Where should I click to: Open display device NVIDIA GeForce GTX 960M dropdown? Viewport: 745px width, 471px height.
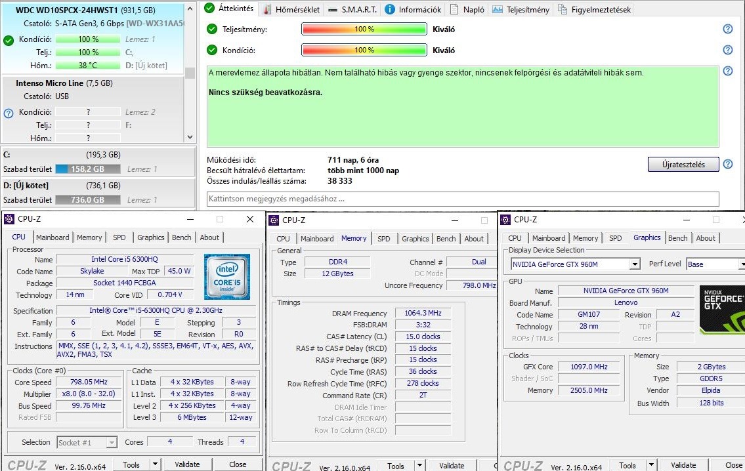click(x=576, y=264)
